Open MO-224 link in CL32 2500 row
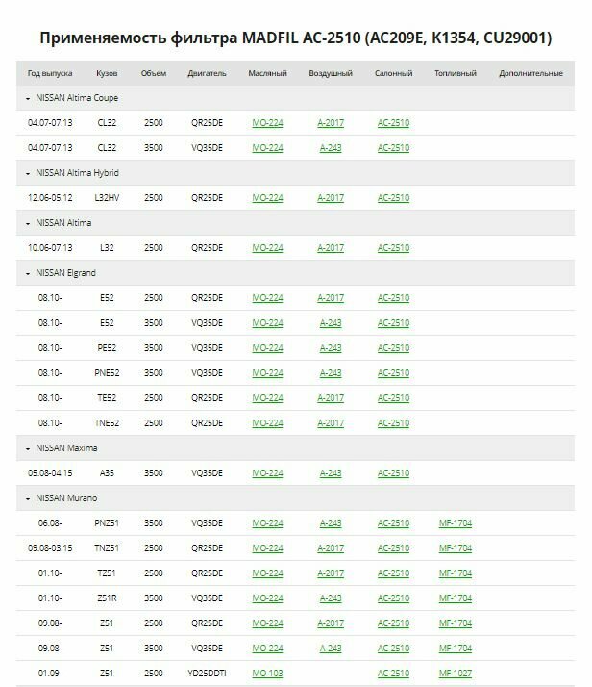This screenshot has height=687, width=592. 267,123
